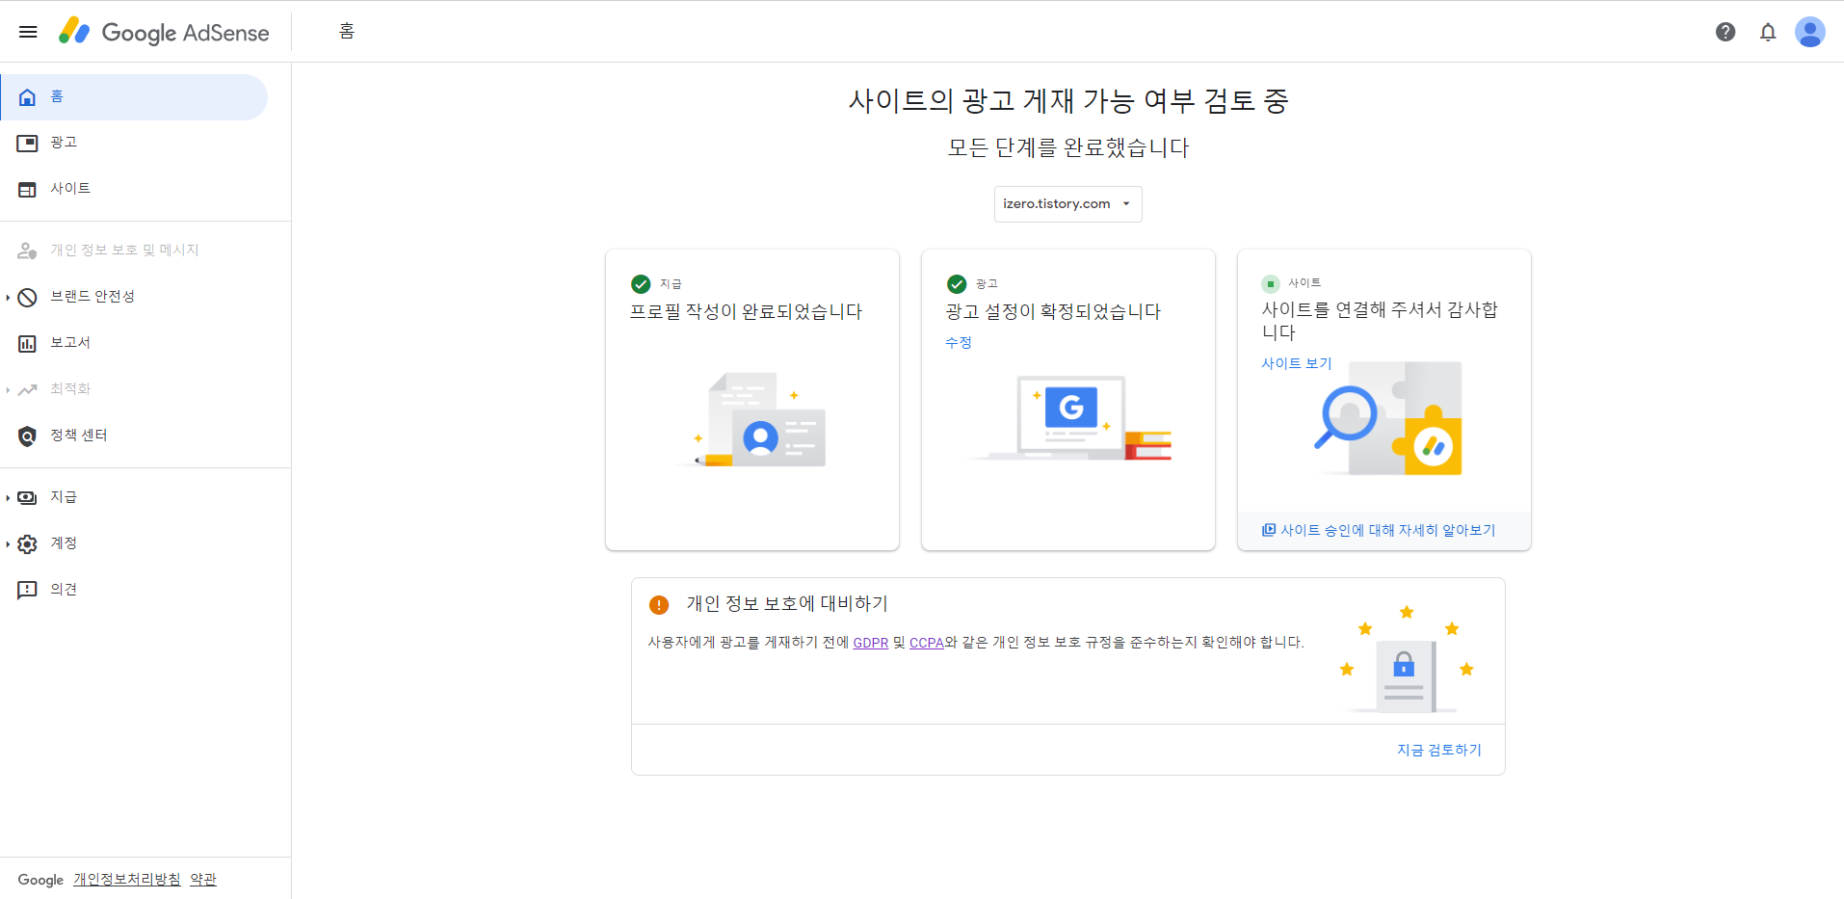Go to 사이트 in the sidebar
The height and width of the screenshot is (899, 1844).
pyautogui.click(x=134, y=189)
